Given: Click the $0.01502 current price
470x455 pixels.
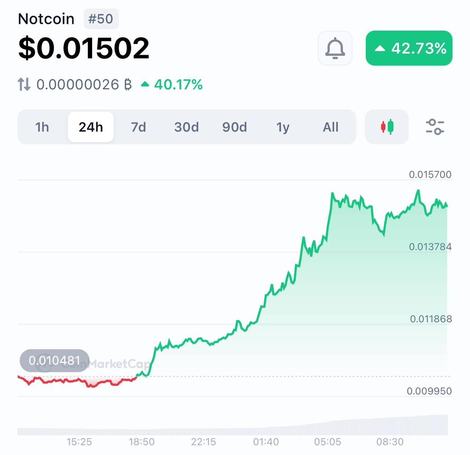Looking at the screenshot, I should 84,48.
